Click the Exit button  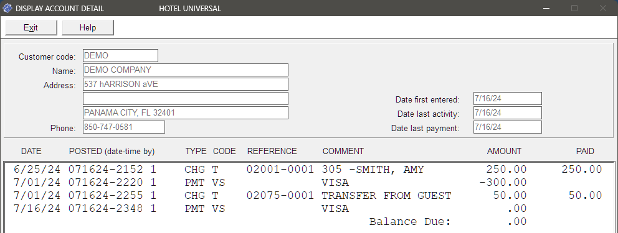click(x=31, y=27)
